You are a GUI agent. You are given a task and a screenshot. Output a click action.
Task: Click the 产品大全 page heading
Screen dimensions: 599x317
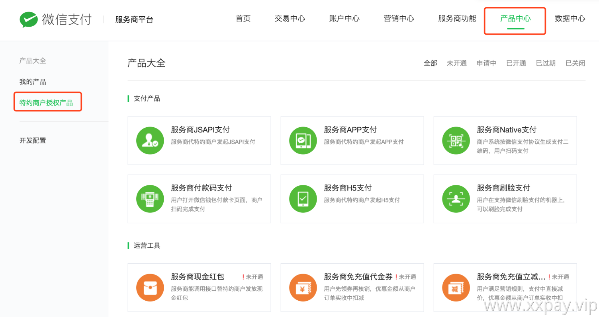[x=147, y=63]
